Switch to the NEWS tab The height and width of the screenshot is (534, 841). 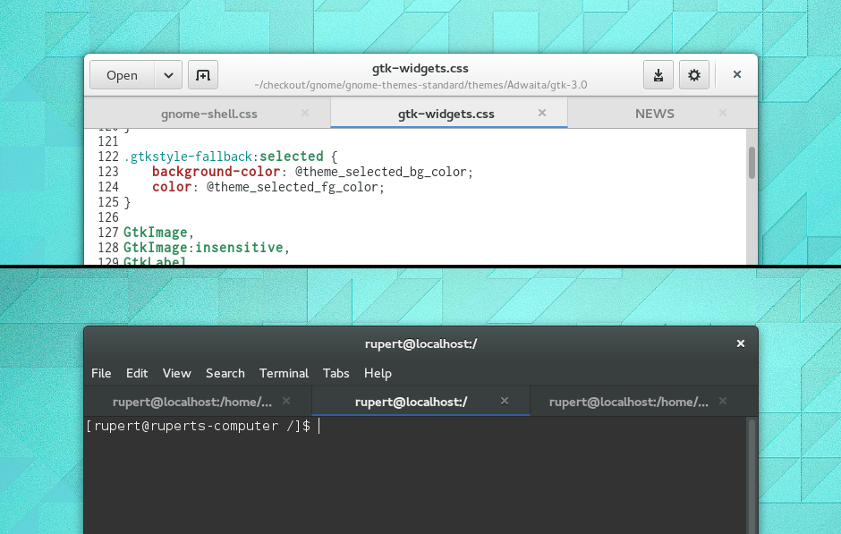click(x=654, y=114)
